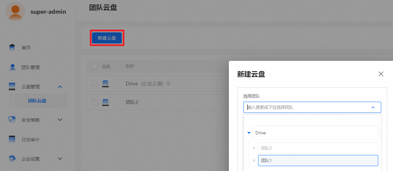
Task: Open 安全策略 sidebar section
Action: (31, 120)
